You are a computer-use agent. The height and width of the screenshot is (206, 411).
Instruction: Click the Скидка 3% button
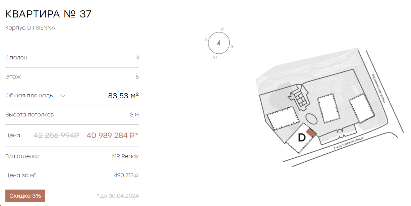(x=25, y=196)
